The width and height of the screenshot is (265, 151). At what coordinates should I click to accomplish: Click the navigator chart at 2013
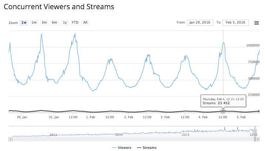(x=53, y=135)
